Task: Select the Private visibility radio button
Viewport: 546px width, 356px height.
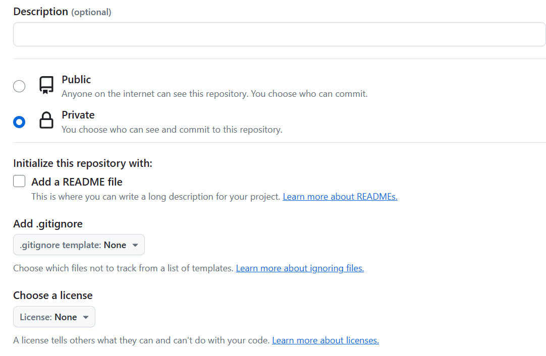Action: tap(19, 122)
